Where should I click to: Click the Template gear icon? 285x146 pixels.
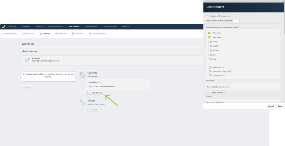(x=27, y=60)
